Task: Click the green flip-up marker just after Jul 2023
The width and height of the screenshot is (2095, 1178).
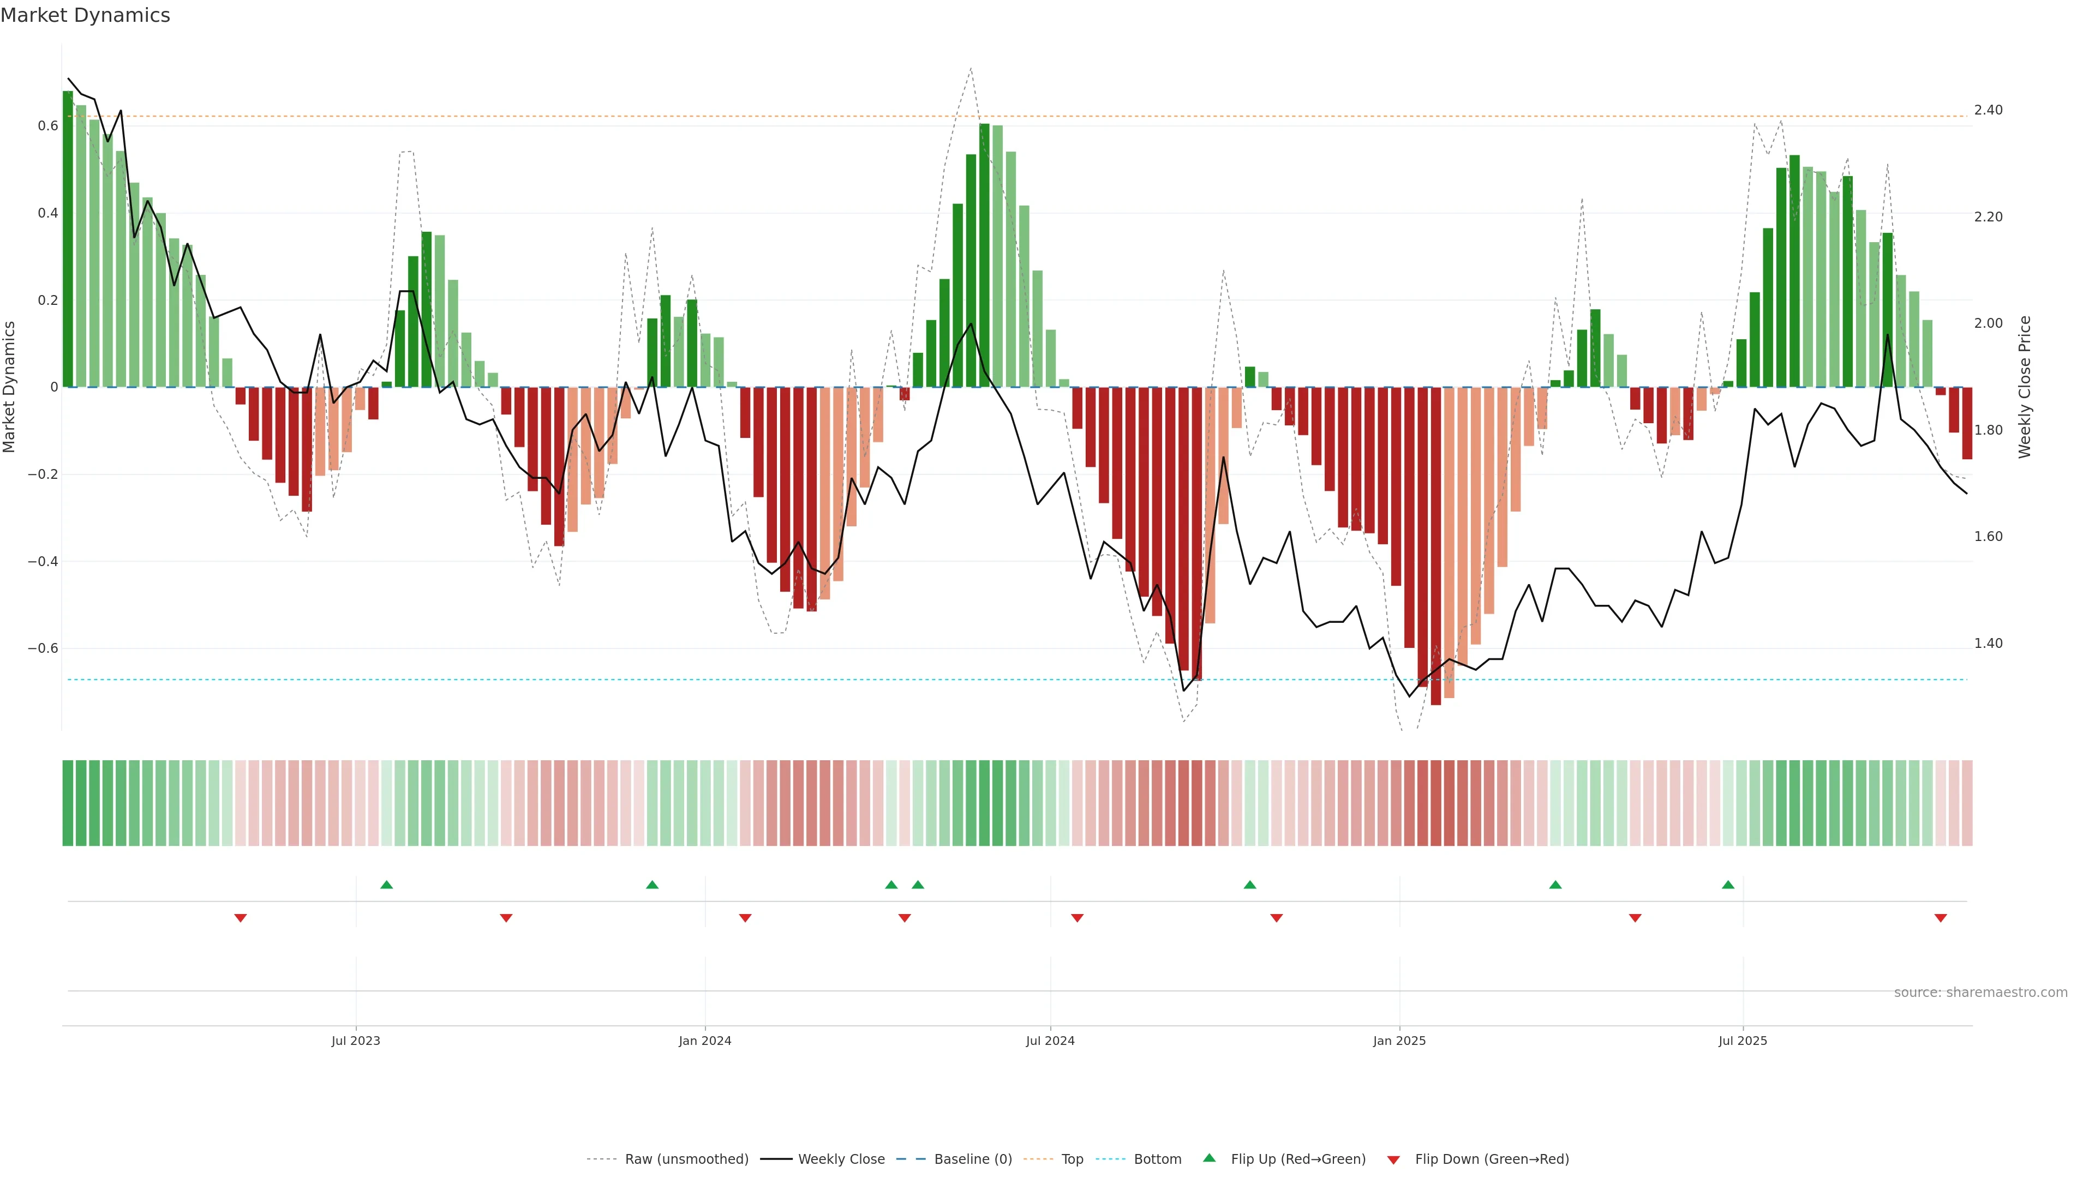Action: pyautogui.click(x=387, y=885)
